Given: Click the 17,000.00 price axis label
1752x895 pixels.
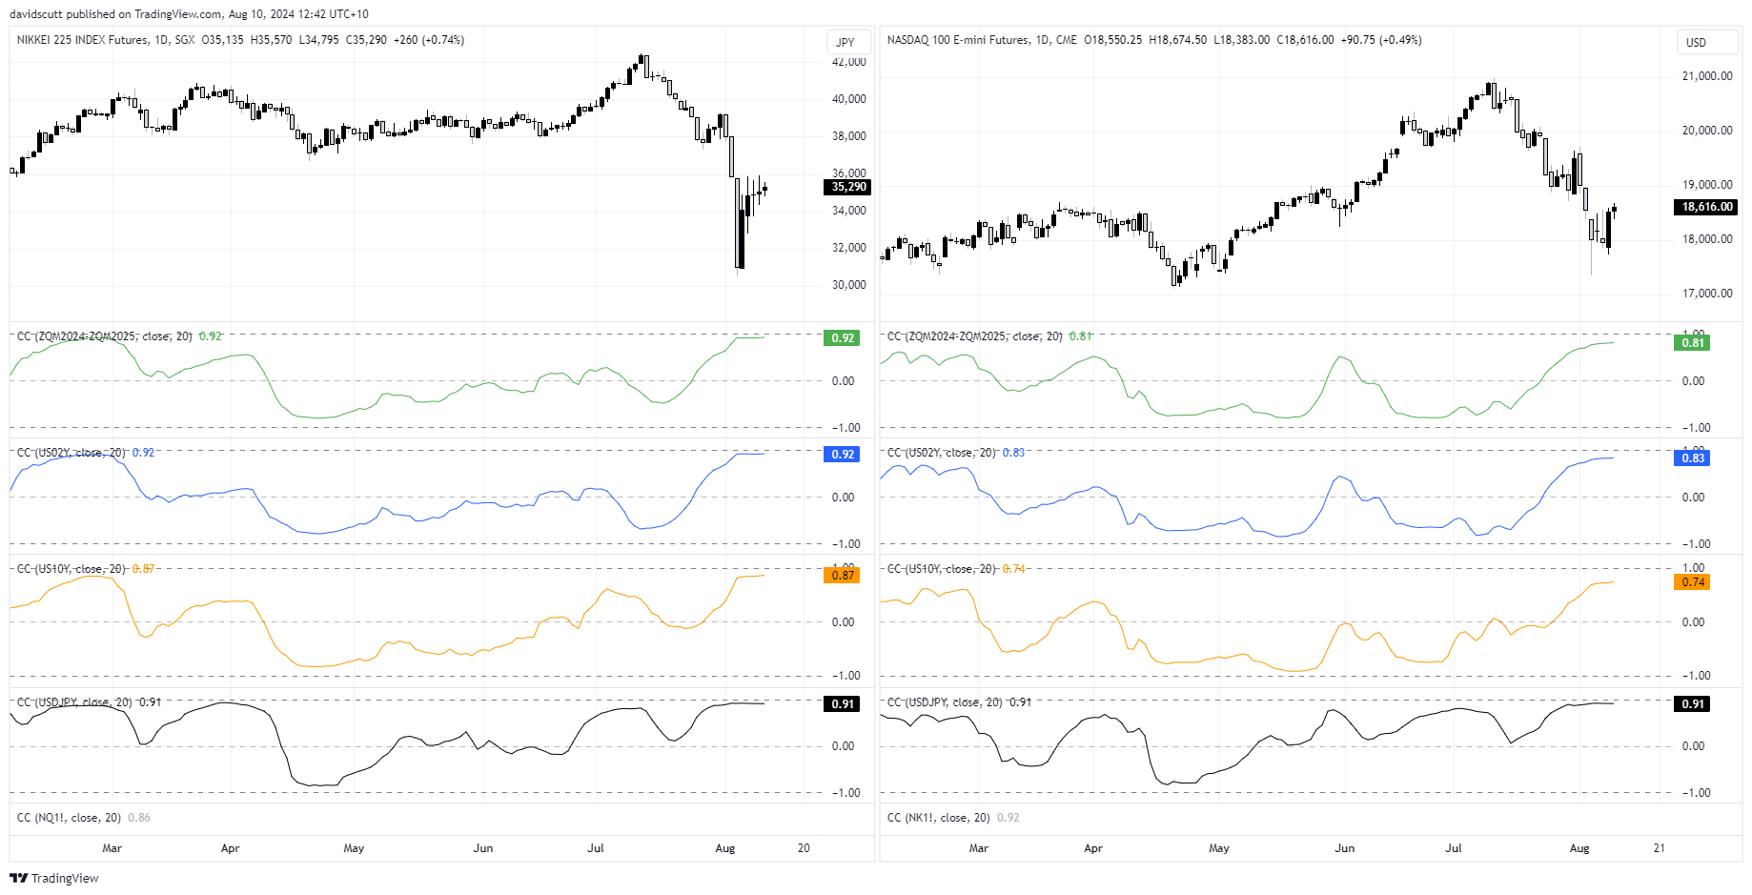Looking at the screenshot, I should [1707, 294].
